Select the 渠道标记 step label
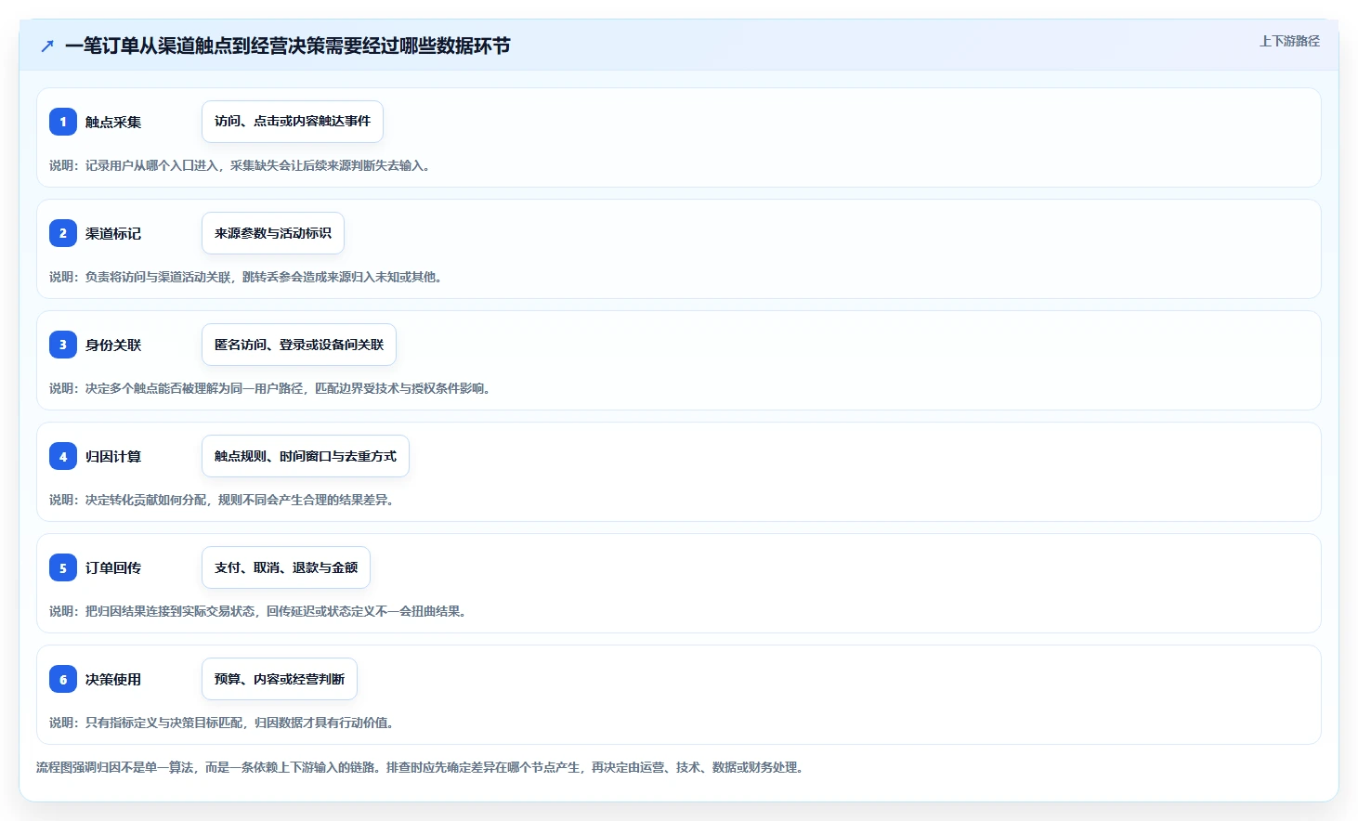1358x821 pixels. pyautogui.click(x=113, y=233)
